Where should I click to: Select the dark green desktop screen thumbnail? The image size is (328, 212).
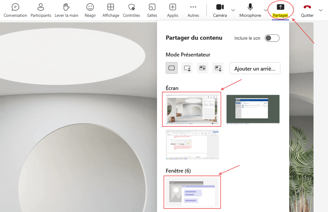(253, 109)
